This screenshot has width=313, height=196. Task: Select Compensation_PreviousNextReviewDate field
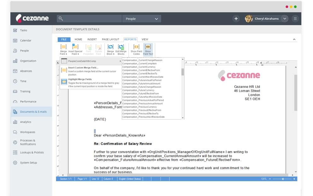(x=143, y=117)
